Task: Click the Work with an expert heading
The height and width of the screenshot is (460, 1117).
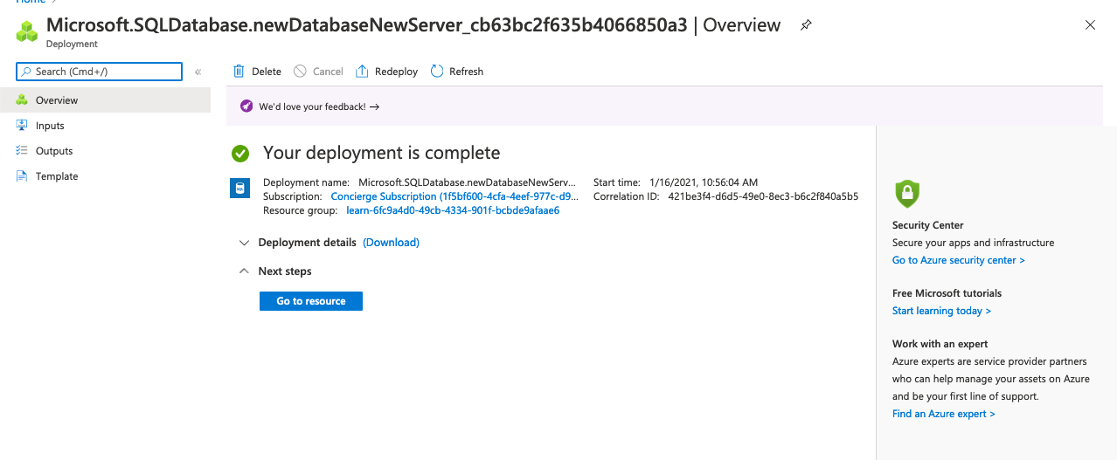Action: [940, 344]
